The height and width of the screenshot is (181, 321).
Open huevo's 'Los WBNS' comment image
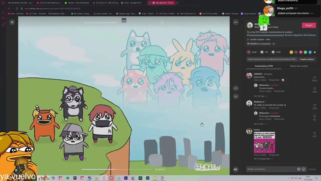point(264,142)
